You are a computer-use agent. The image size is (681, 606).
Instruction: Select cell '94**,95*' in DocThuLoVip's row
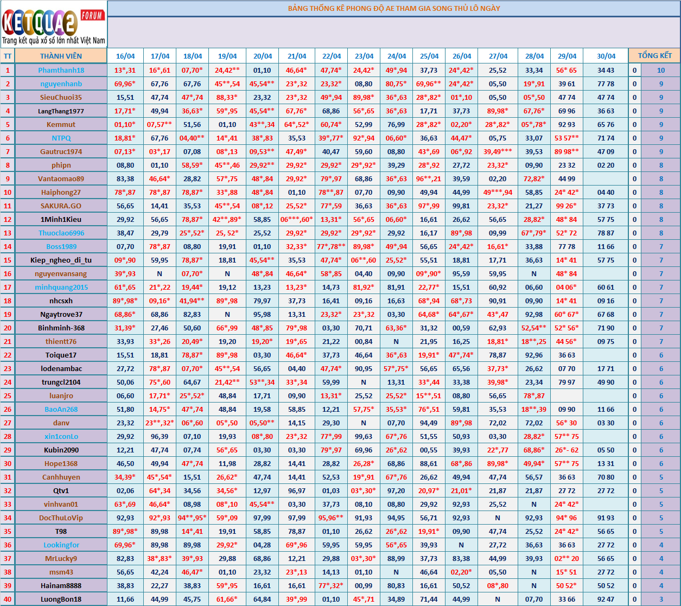[193, 518]
